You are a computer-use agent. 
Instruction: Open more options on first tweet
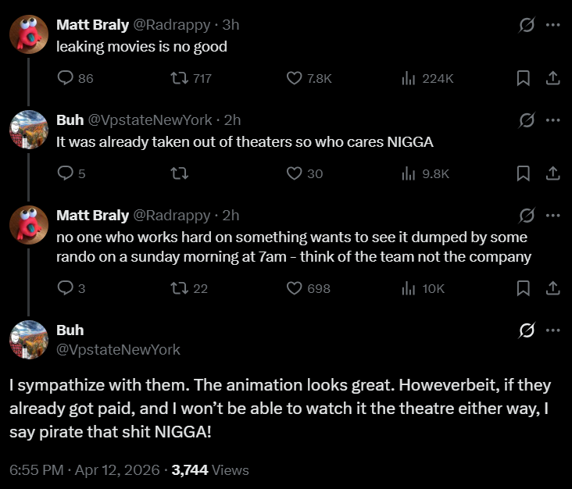552,25
